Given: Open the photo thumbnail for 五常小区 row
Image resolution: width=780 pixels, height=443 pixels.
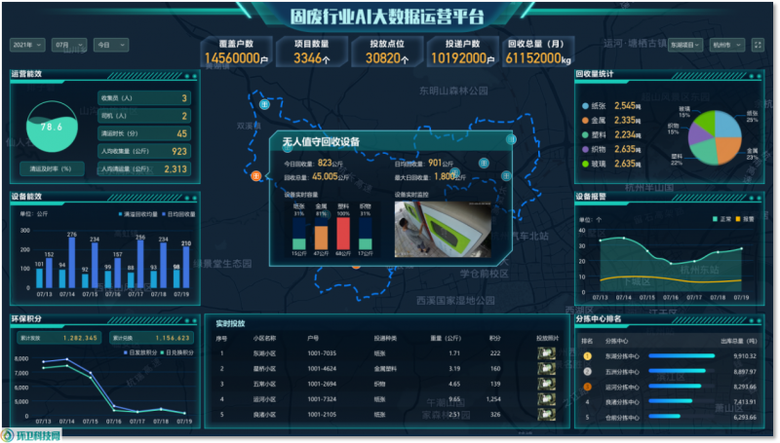Looking at the screenshot, I should [x=546, y=384].
